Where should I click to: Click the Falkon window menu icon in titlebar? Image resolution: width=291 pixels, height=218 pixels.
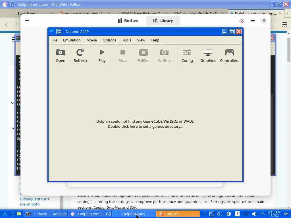point(11,4)
